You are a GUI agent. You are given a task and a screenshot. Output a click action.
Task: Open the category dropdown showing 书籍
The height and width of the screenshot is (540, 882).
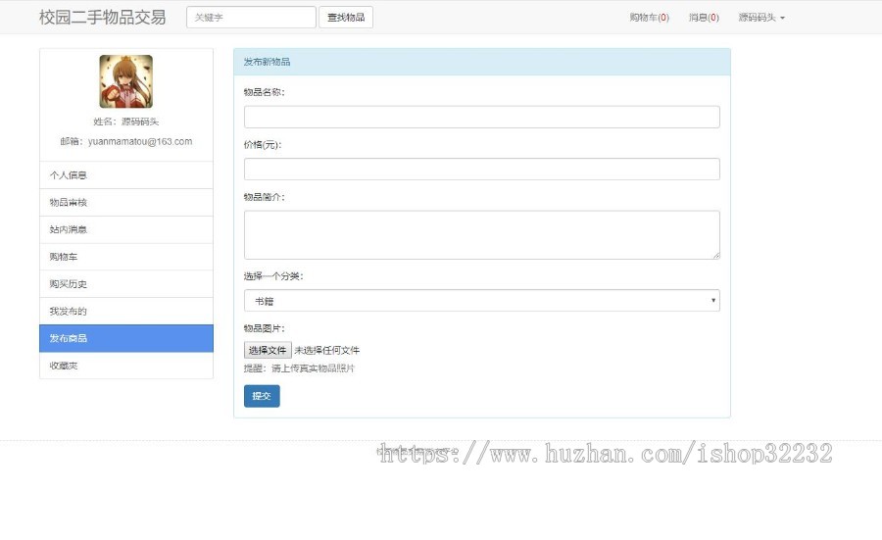tap(482, 301)
